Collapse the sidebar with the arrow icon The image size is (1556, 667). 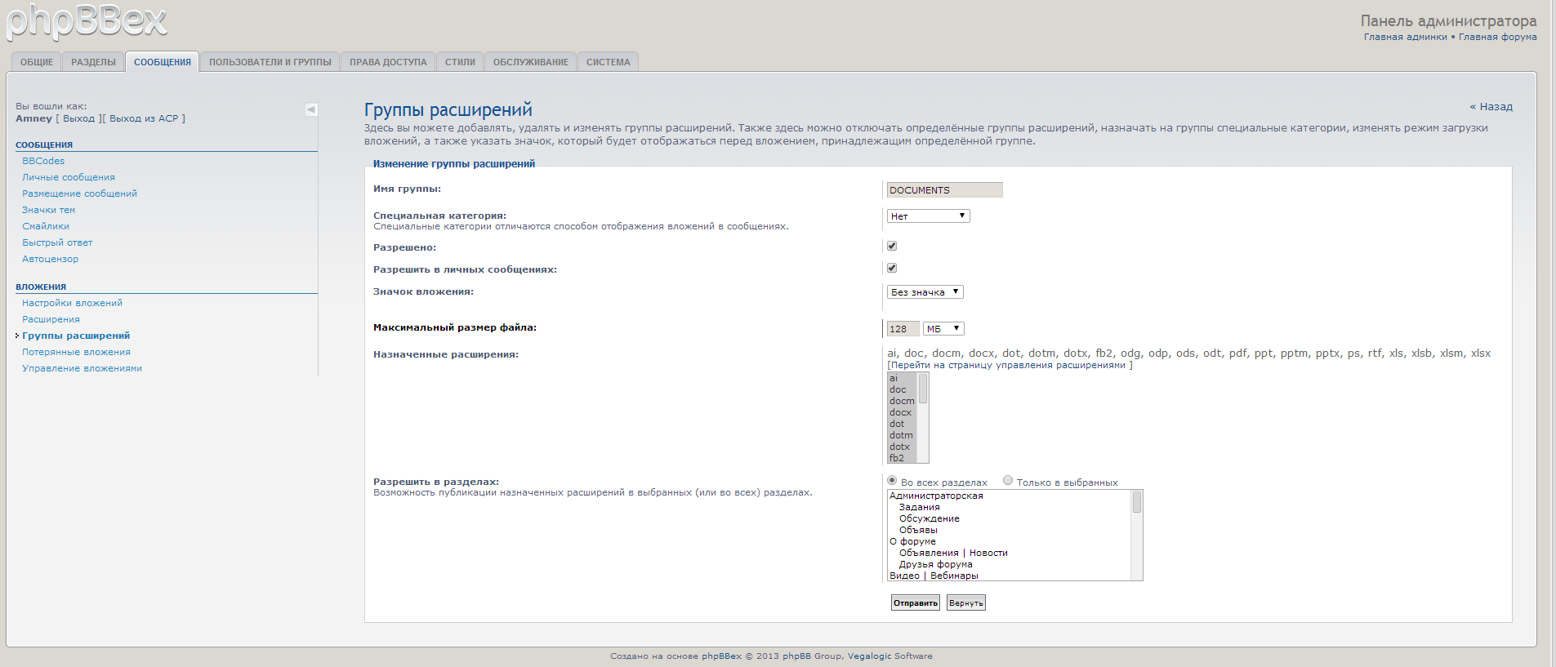(x=311, y=109)
